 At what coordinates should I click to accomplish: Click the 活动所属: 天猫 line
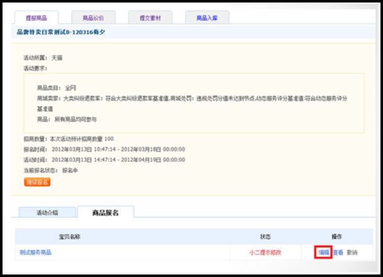[x=43, y=58]
